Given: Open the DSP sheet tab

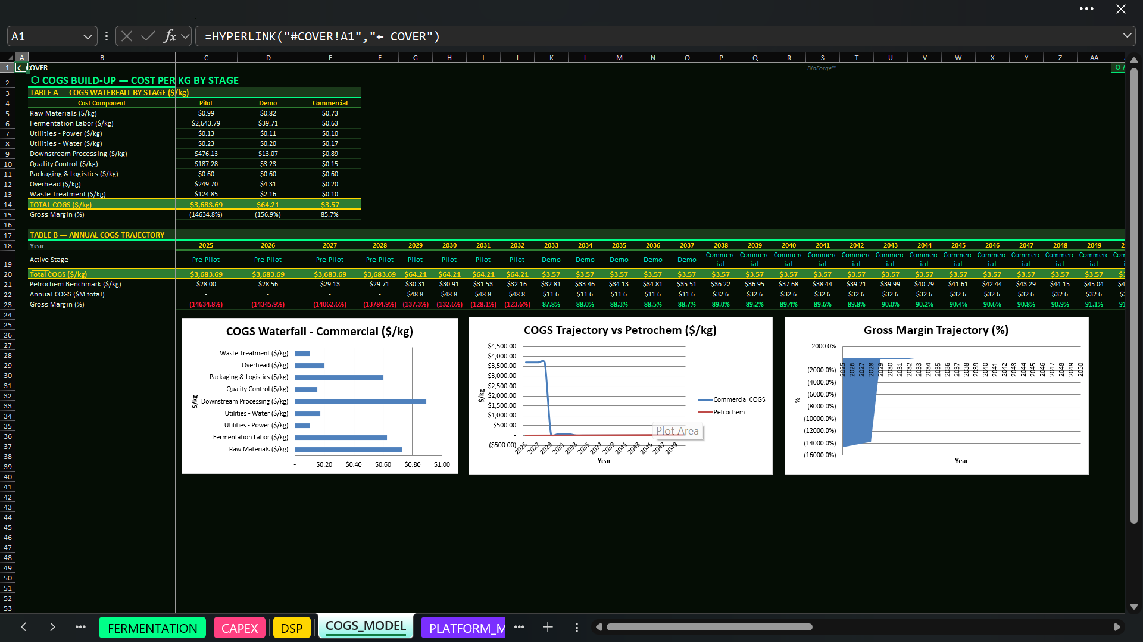Looking at the screenshot, I should [292, 628].
